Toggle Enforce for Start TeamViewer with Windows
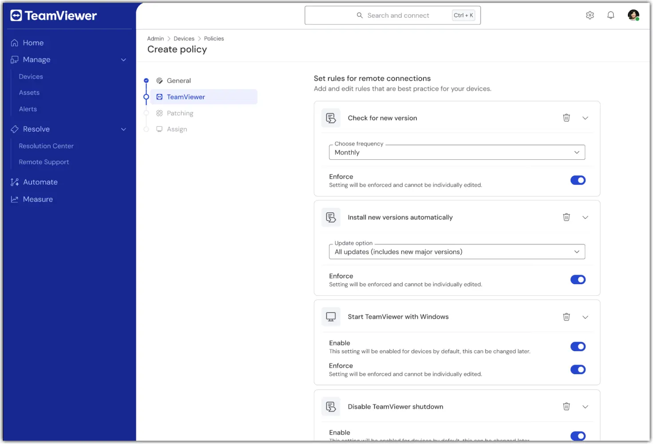This screenshot has height=444, width=653. (x=578, y=369)
